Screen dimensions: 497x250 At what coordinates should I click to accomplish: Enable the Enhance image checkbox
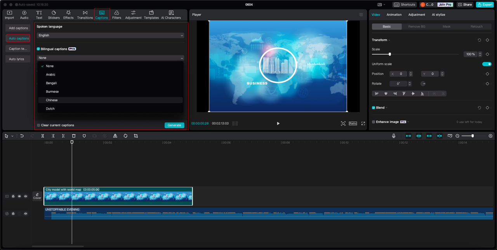click(x=374, y=122)
